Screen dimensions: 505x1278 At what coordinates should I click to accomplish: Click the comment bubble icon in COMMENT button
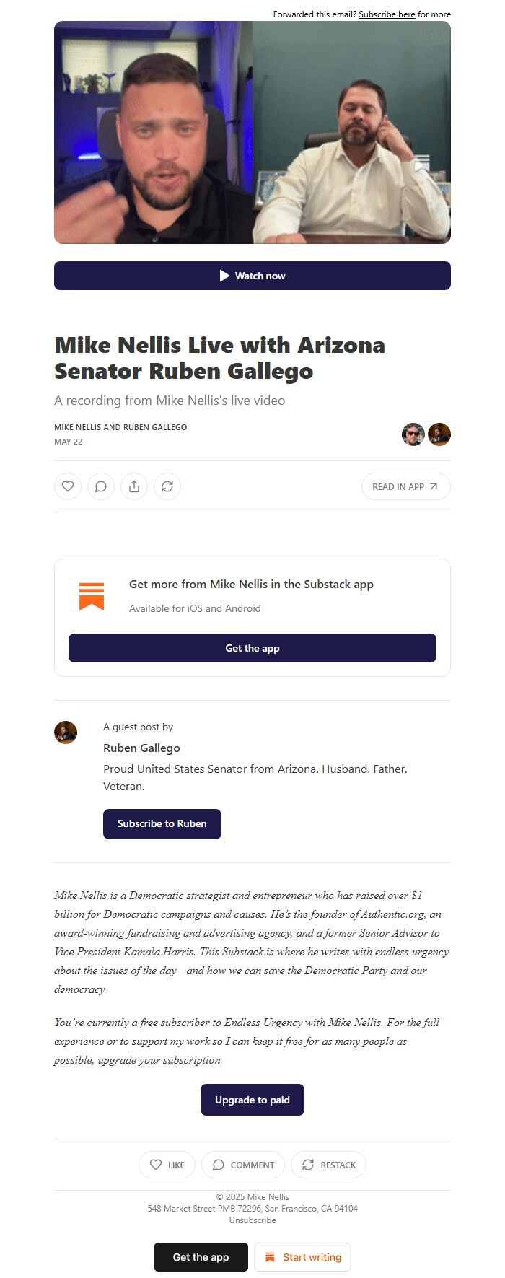click(x=218, y=1164)
